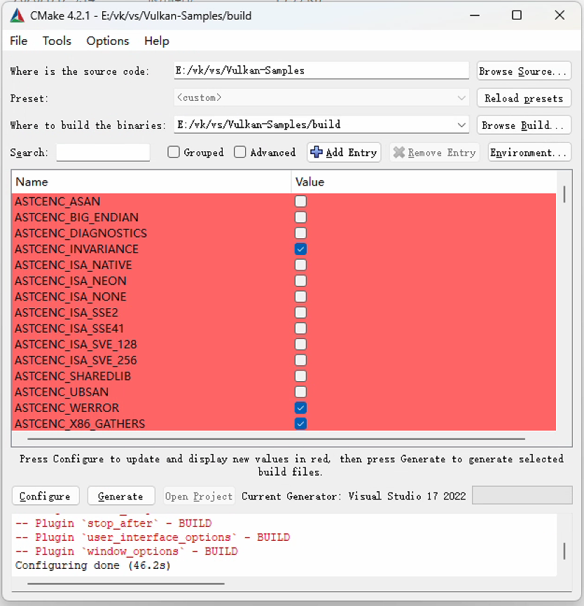Click the output log horizontal scrollbar
The height and width of the screenshot is (606, 584).
point(126,584)
